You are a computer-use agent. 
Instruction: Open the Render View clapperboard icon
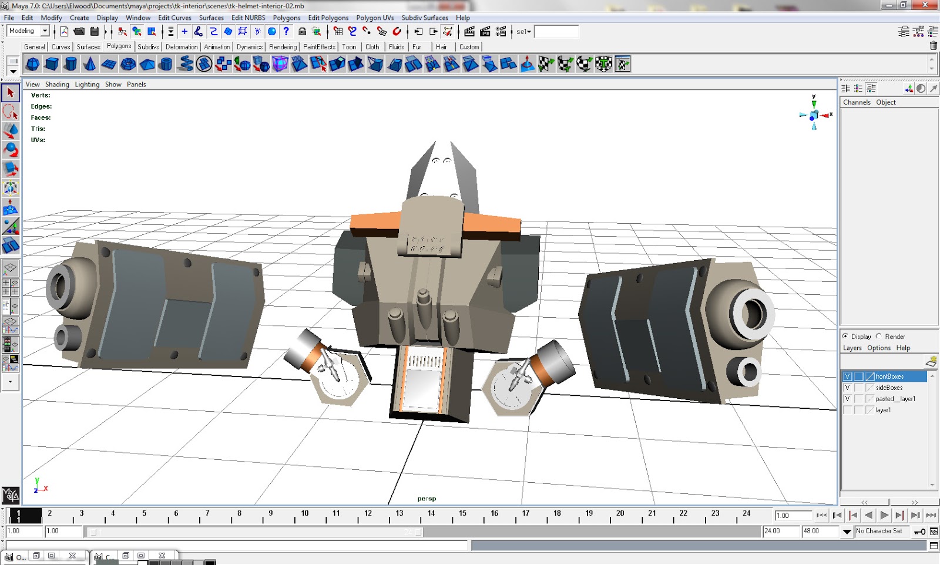click(469, 32)
